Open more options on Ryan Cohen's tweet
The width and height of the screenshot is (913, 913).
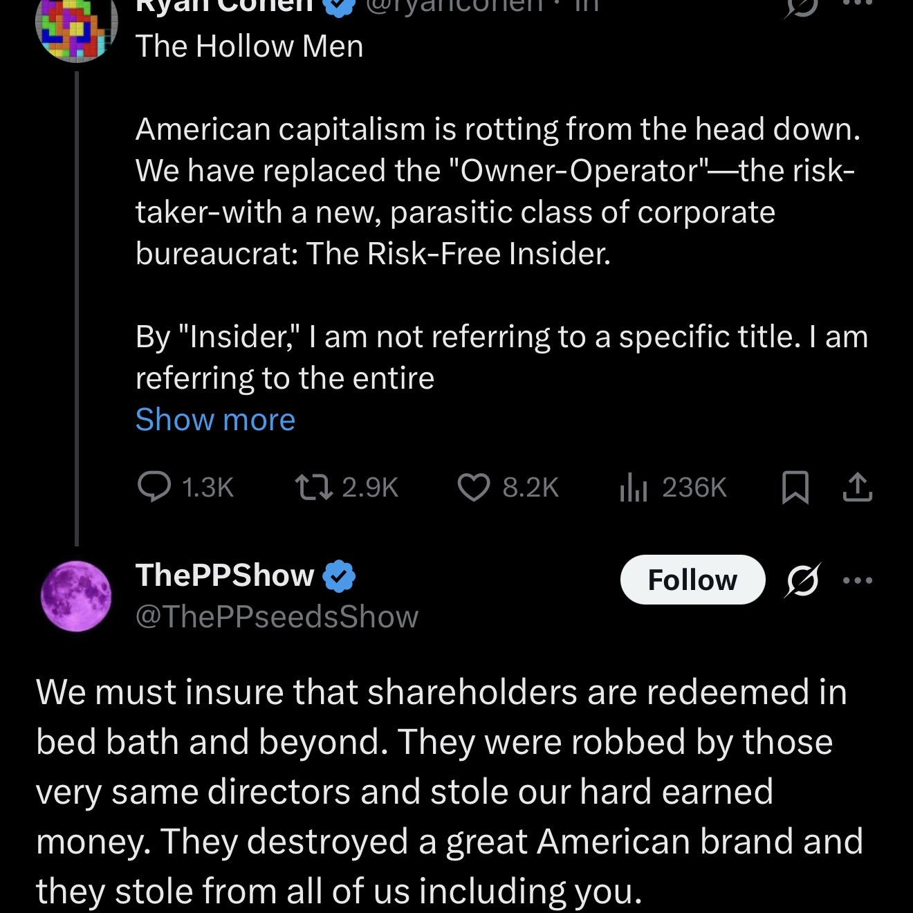pyautogui.click(x=858, y=3)
